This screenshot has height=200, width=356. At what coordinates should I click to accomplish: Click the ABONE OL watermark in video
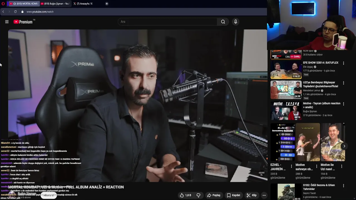point(261,174)
